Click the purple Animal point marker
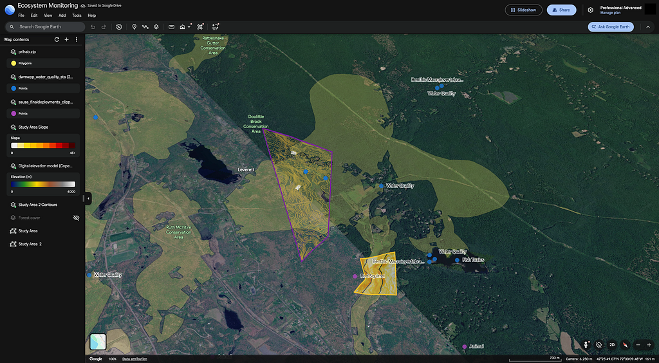 point(465,347)
